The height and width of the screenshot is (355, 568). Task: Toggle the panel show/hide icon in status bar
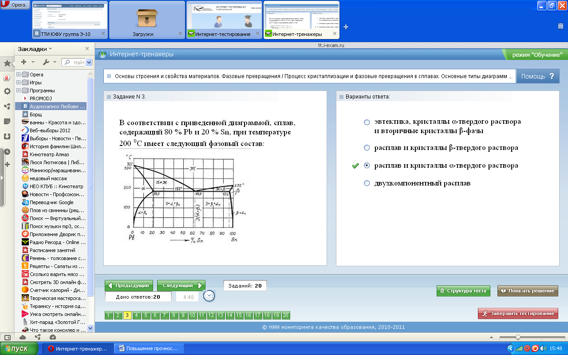point(7,337)
